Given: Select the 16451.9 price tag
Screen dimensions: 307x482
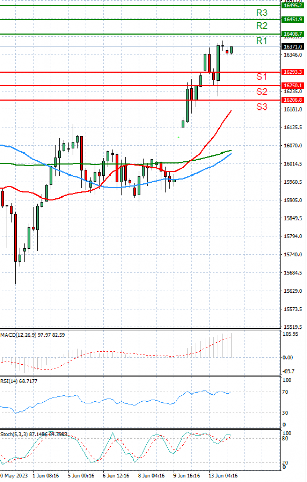Looking at the screenshot, I should tap(293, 19).
